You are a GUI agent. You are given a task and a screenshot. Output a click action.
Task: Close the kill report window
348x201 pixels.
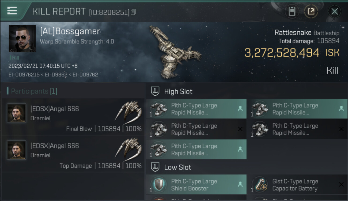coord(335,12)
